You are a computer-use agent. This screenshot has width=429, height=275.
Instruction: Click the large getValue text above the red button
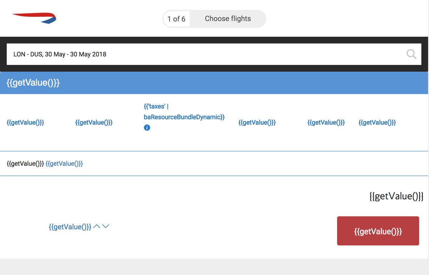point(396,196)
